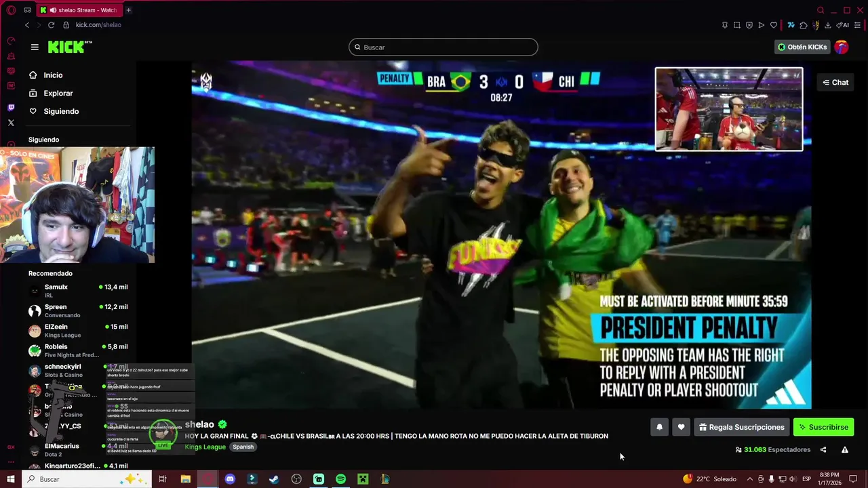Open Steam from the taskbar

point(274,479)
